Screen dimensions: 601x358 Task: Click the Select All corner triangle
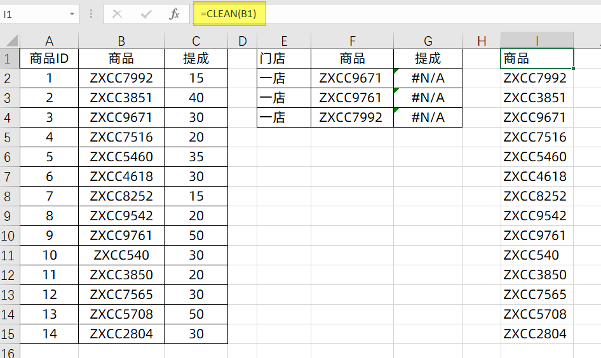12,40
